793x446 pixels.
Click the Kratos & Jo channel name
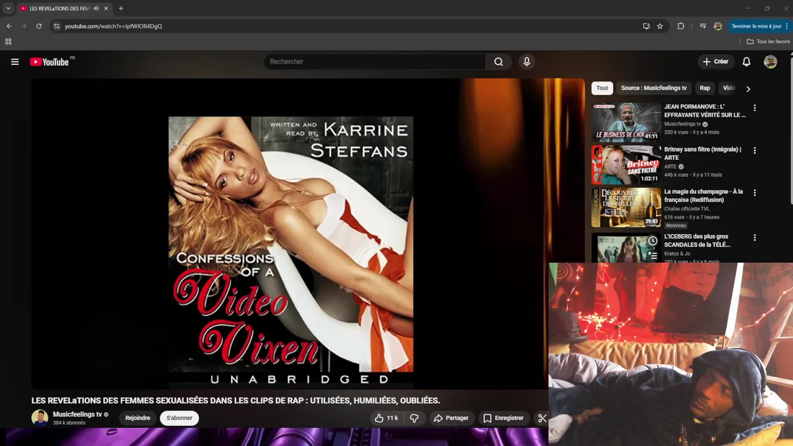click(x=677, y=253)
